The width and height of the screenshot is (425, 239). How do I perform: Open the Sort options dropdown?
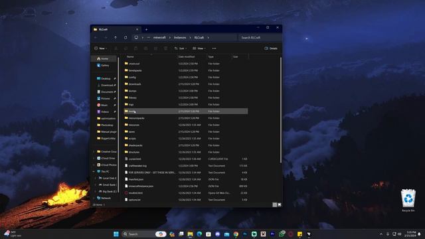[181, 48]
